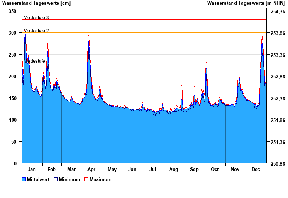
Task: Click the Apr month label
Action: (x=91, y=169)
